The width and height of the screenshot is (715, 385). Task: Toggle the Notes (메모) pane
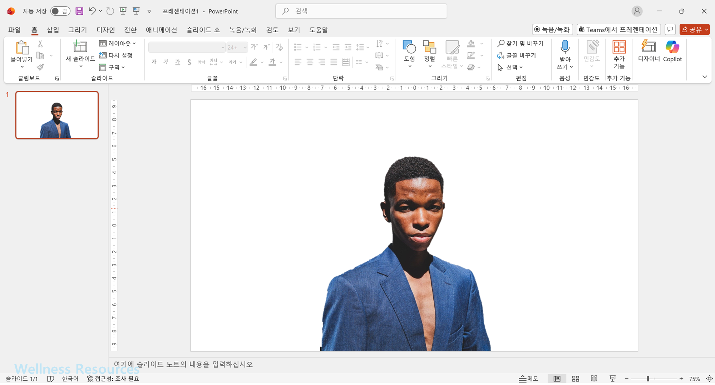(529, 379)
